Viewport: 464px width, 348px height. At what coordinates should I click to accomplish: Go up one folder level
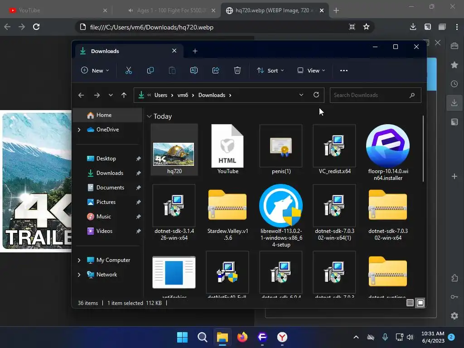[124, 95]
